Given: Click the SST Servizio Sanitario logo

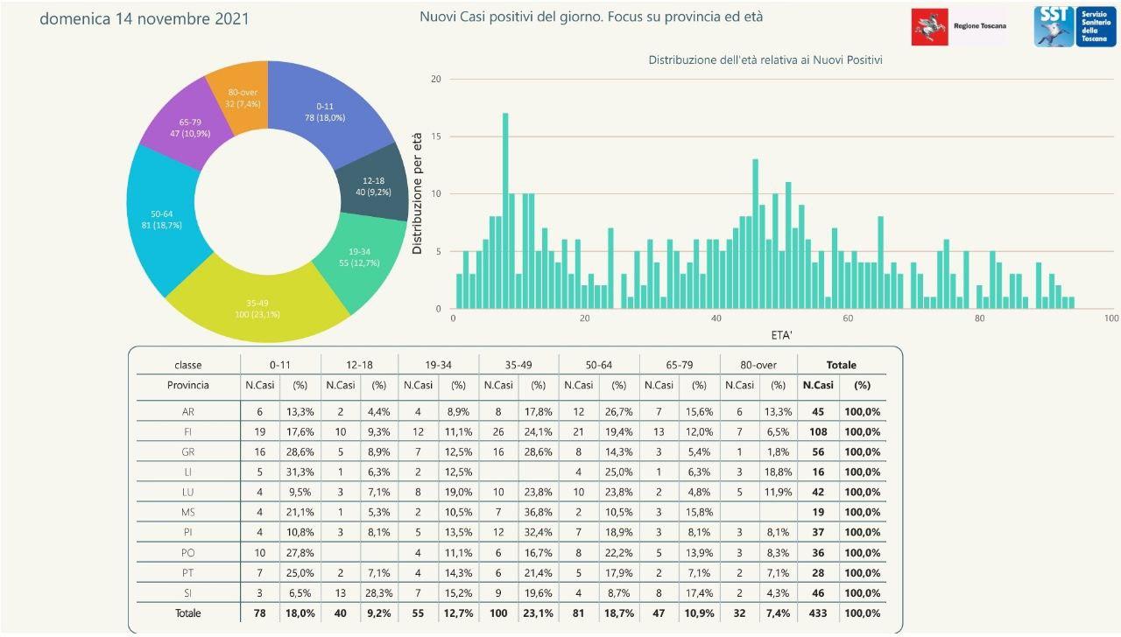Looking at the screenshot, I should (x=1054, y=26).
